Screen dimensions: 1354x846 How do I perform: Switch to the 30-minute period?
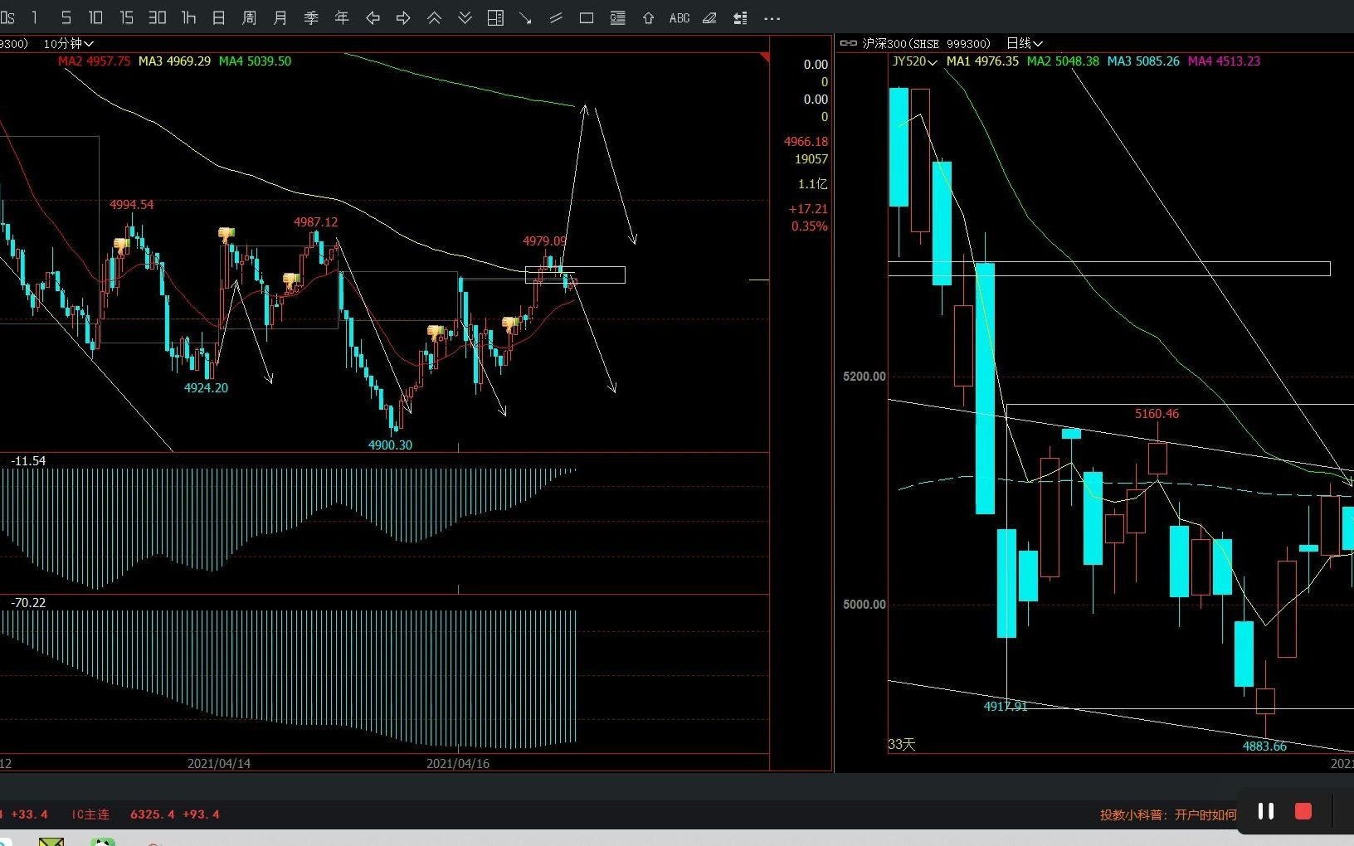pyautogui.click(x=157, y=17)
